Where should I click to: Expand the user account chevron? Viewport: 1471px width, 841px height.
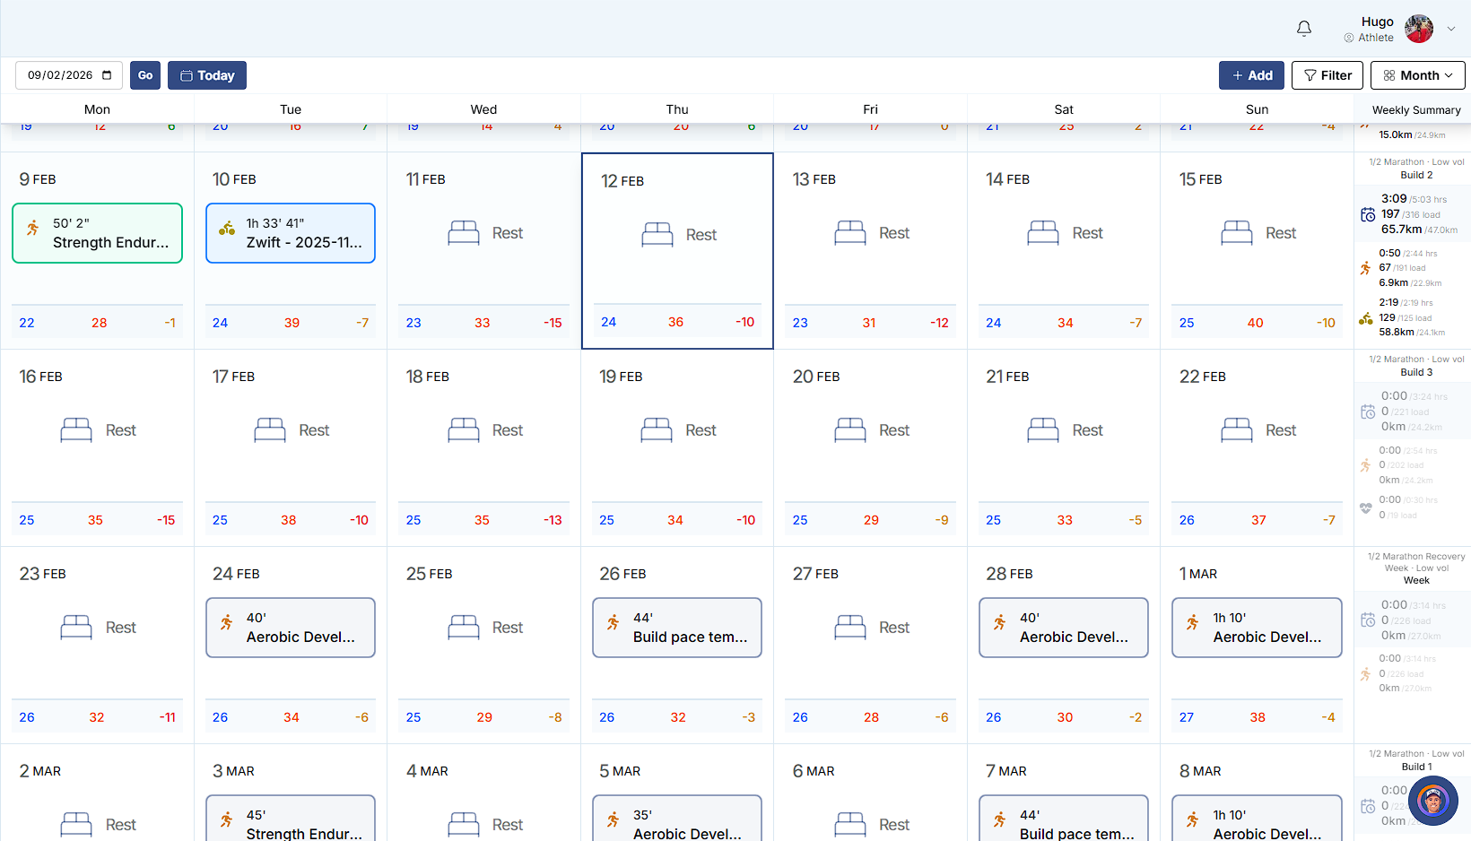[1451, 29]
